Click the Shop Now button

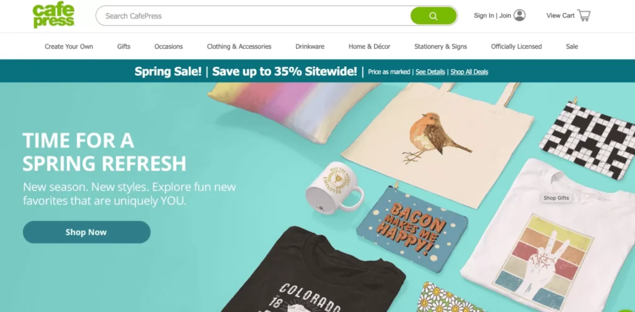(86, 232)
